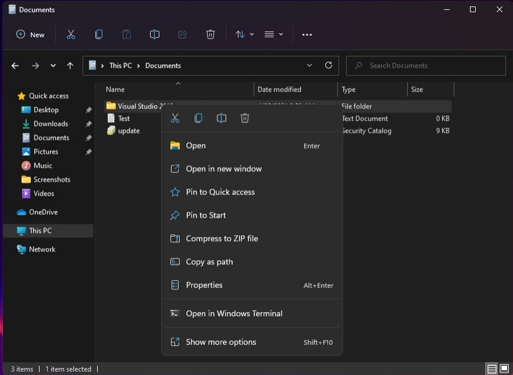
Task: Open Properties from the context menu
Action: [x=252, y=285]
